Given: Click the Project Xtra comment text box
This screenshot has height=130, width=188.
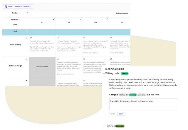Looking at the screenshot, I should click(x=143, y=104).
